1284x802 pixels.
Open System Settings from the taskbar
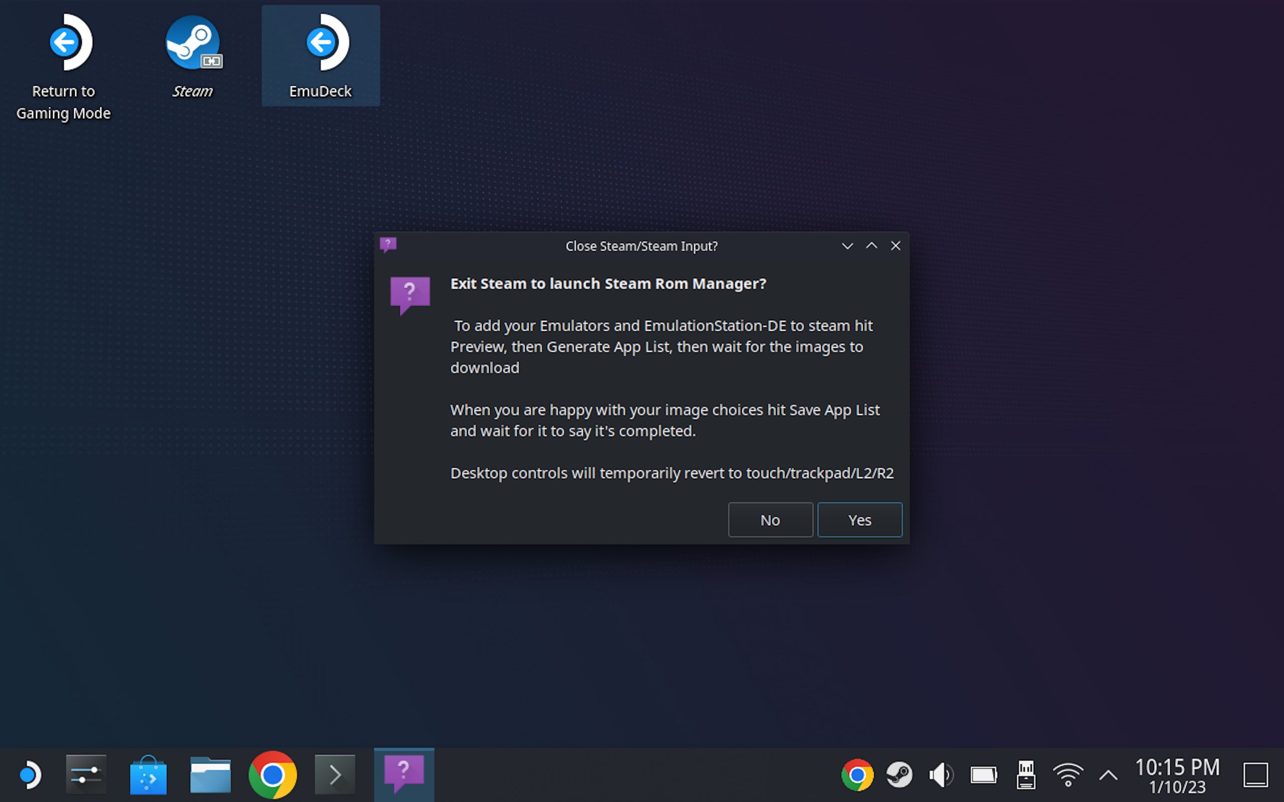coord(86,775)
